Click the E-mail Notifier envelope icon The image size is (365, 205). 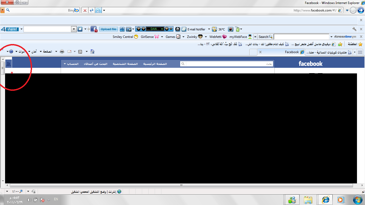click(184, 29)
